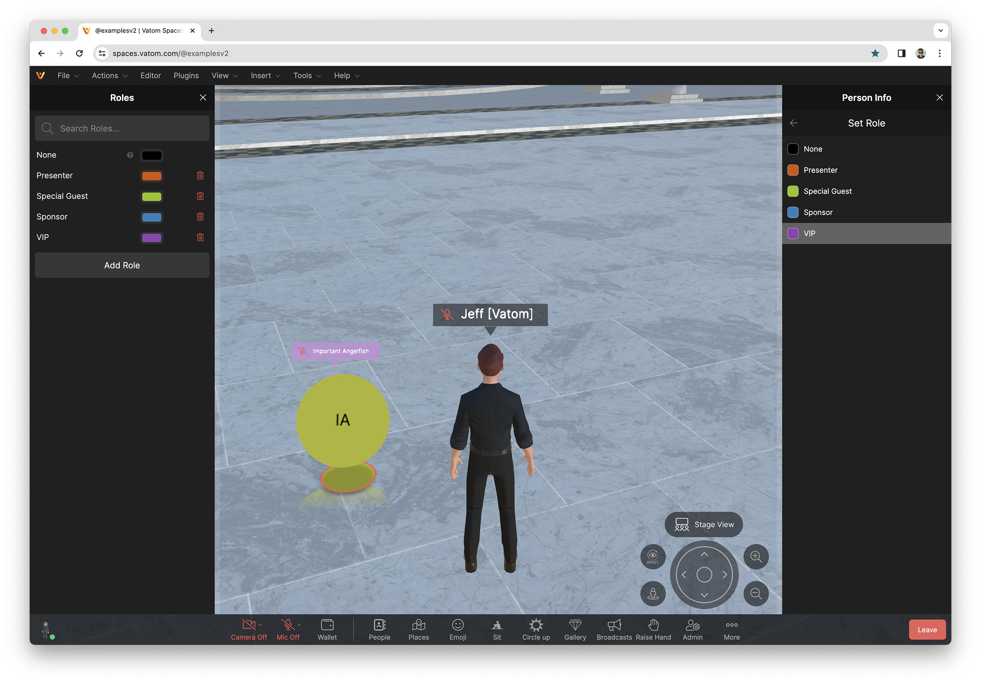Image resolution: width=981 pixels, height=684 pixels.
Task: Click the Vatom logo in menu bar
Action: 40,75
